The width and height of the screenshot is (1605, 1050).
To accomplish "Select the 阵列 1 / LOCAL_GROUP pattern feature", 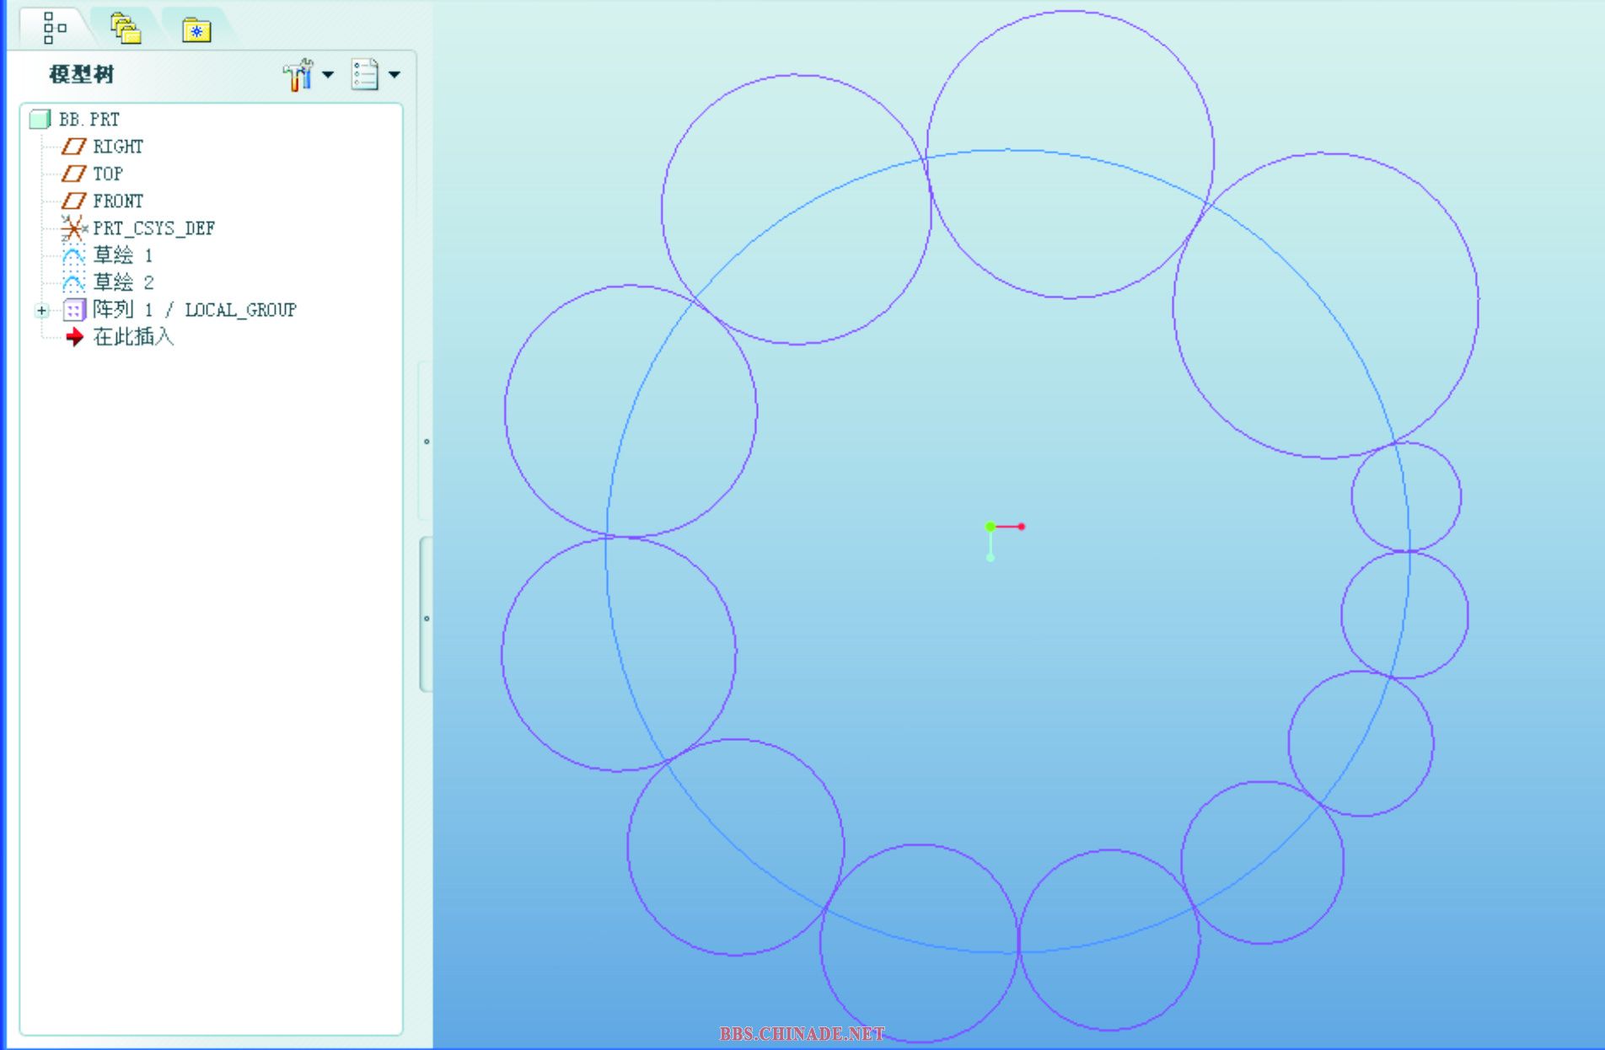I will point(195,309).
